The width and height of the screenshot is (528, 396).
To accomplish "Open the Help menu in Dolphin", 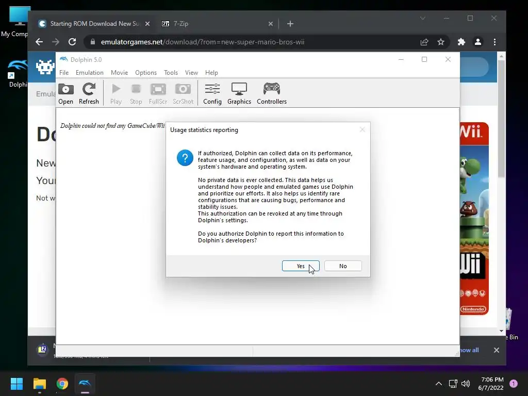I will coord(211,72).
